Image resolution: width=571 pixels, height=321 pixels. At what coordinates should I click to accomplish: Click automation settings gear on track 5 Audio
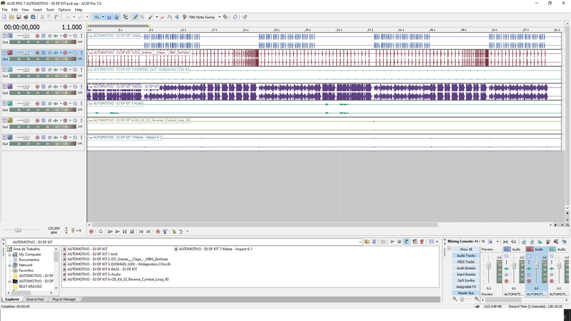[x=65, y=103]
